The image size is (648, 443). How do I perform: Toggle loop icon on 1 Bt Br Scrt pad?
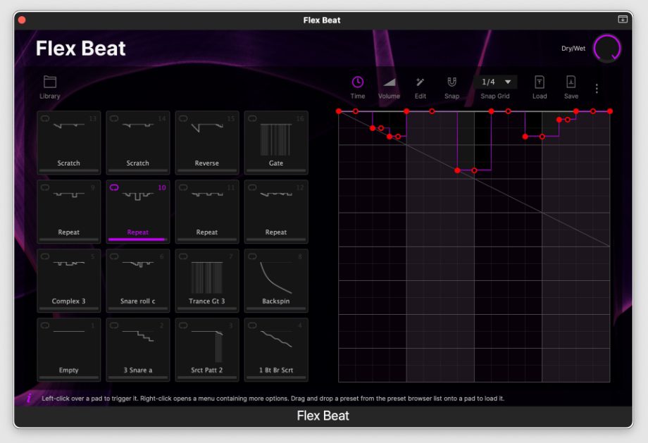point(252,325)
